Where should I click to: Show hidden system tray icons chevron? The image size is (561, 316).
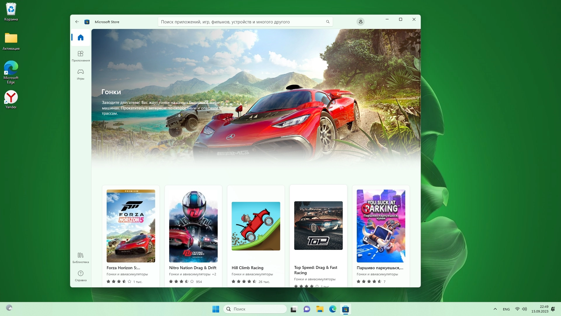495,309
